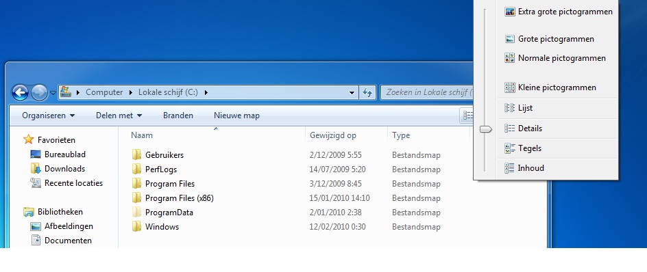Click the Kleine pictogrammen icon

pos(510,87)
